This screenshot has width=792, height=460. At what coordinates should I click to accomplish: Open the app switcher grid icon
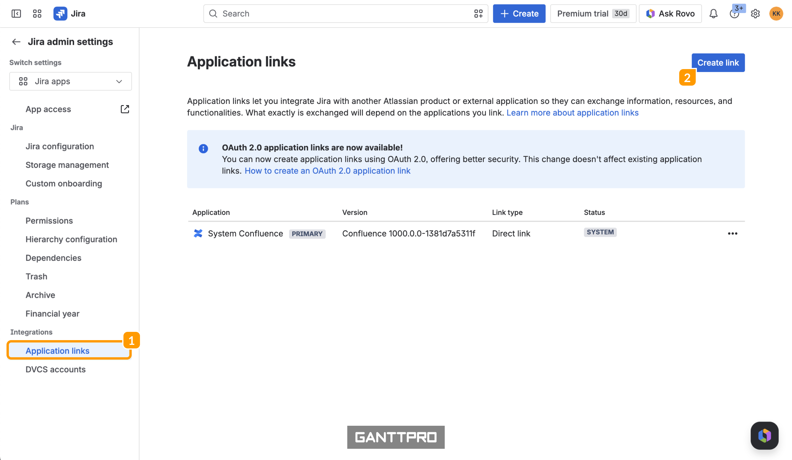point(37,14)
